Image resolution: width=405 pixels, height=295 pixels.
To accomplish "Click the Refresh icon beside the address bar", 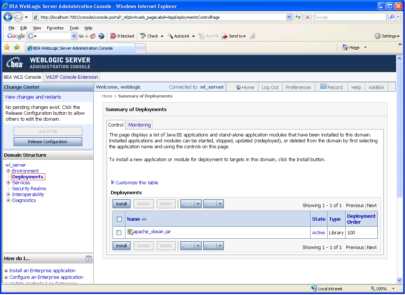I will point(298,17).
